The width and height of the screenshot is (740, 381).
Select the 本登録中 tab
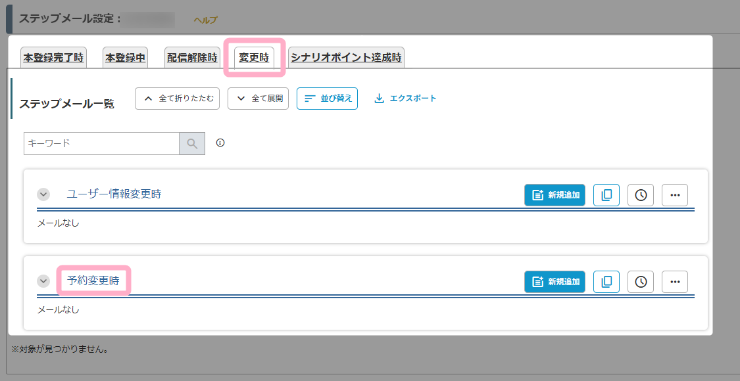pos(125,58)
